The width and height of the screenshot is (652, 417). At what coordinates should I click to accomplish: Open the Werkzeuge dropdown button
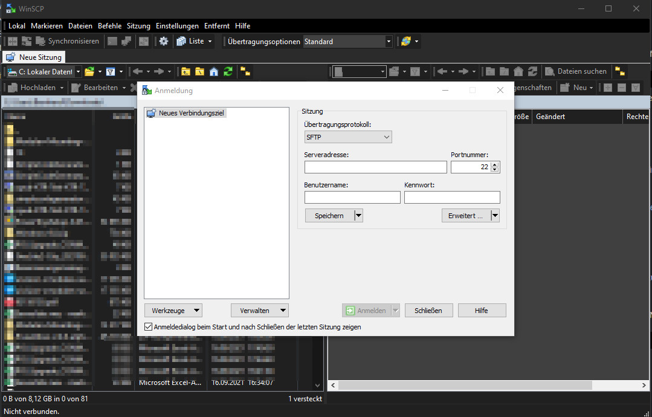coord(173,311)
